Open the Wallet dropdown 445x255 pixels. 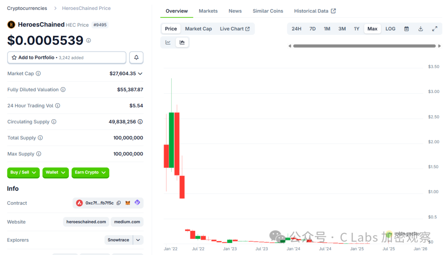[x=55, y=173]
